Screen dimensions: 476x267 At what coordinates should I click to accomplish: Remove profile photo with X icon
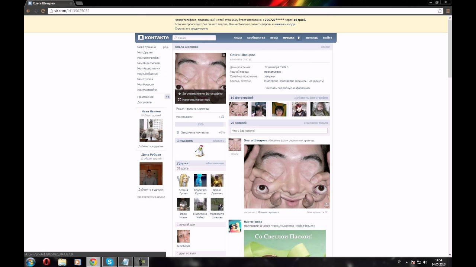pyautogui.click(x=223, y=55)
